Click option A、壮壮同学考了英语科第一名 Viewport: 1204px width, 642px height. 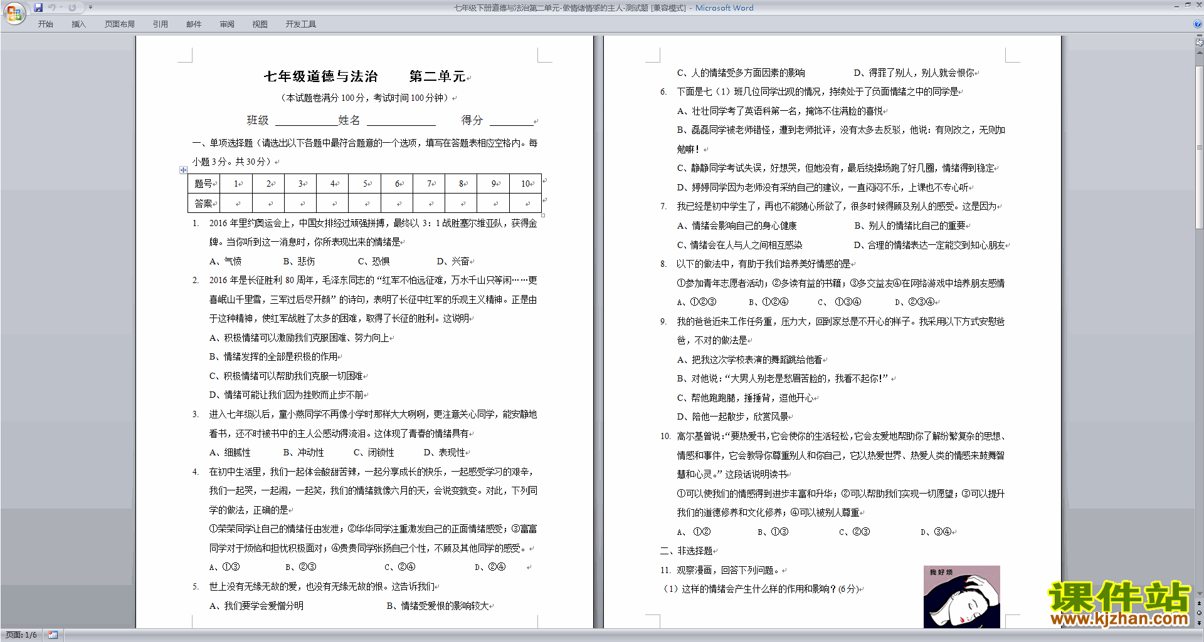780,111
